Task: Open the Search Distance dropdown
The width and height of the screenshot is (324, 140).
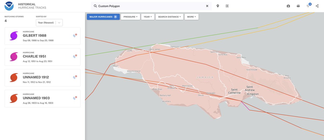Action: click(x=170, y=17)
